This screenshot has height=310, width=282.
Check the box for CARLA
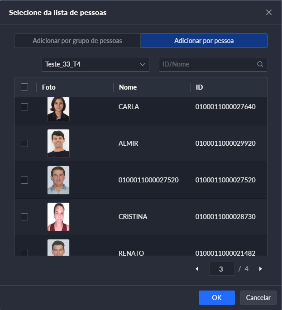tap(24, 107)
